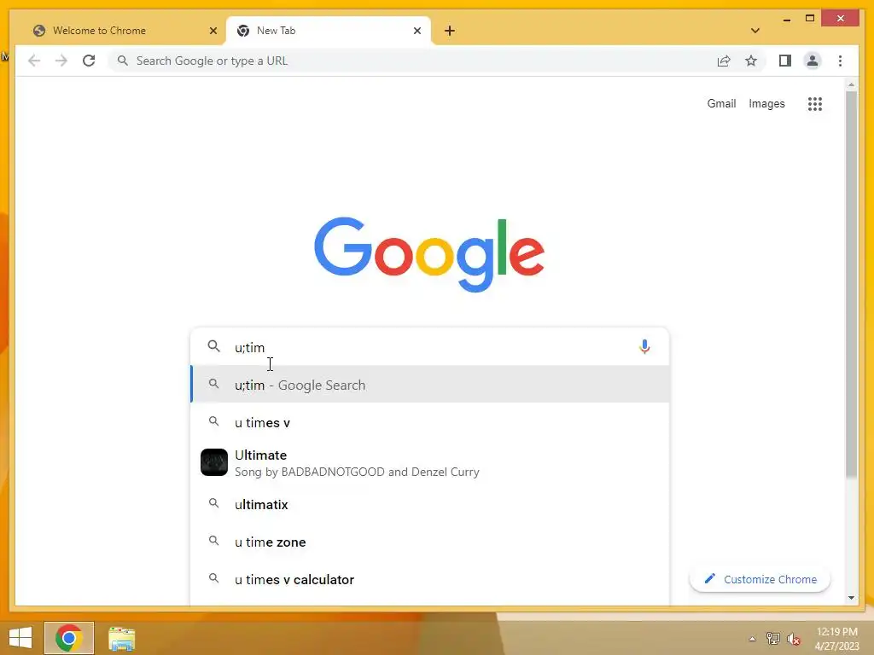874x655 pixels.
Task: Close the New Tab tab
Action: [417, 31]
